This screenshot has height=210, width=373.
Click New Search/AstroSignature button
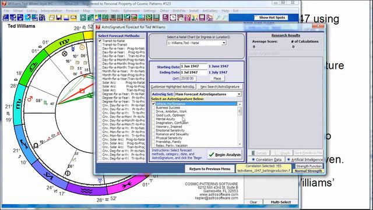point(220,87)
